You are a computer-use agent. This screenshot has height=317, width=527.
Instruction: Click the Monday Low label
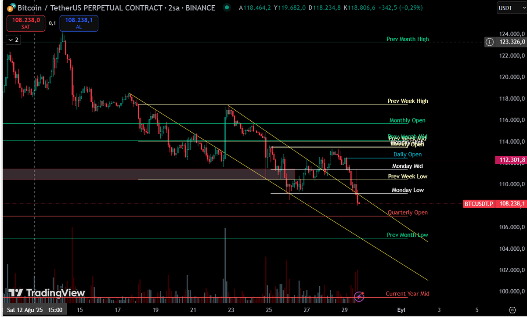408,190
